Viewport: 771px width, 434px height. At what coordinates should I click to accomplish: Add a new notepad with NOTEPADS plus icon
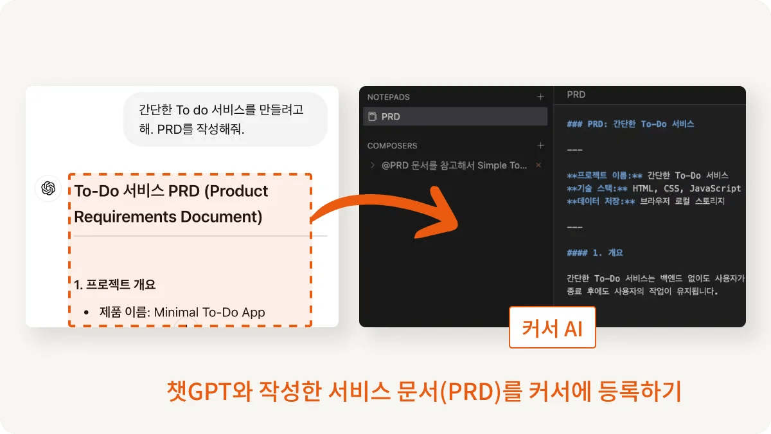[x=540, y=97]
